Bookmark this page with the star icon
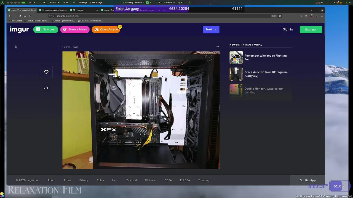The image size is (353, 198). [280, 16]
